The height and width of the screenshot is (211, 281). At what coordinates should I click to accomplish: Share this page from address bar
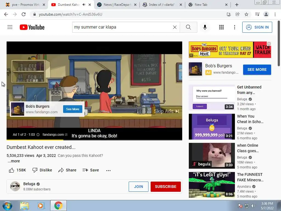pyautogui.click(x=238, y=14)
